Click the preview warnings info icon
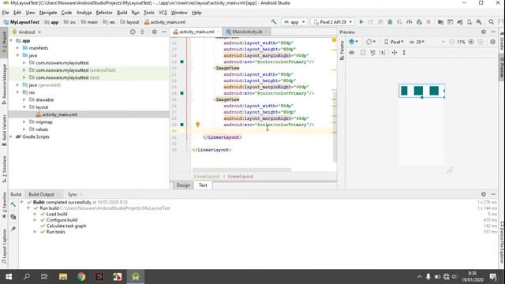 [492, 42]
